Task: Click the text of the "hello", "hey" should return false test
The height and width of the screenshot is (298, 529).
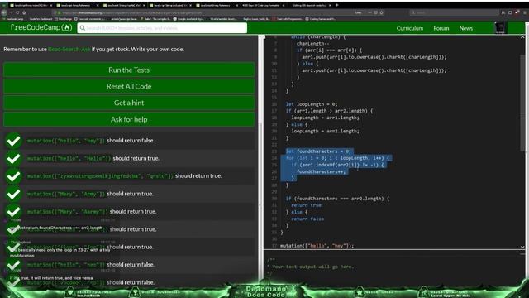Action: coord(91,141)
